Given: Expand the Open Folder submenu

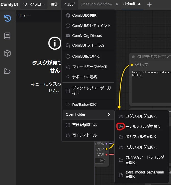Looking at the screenshot, I should tap(89, 114).
